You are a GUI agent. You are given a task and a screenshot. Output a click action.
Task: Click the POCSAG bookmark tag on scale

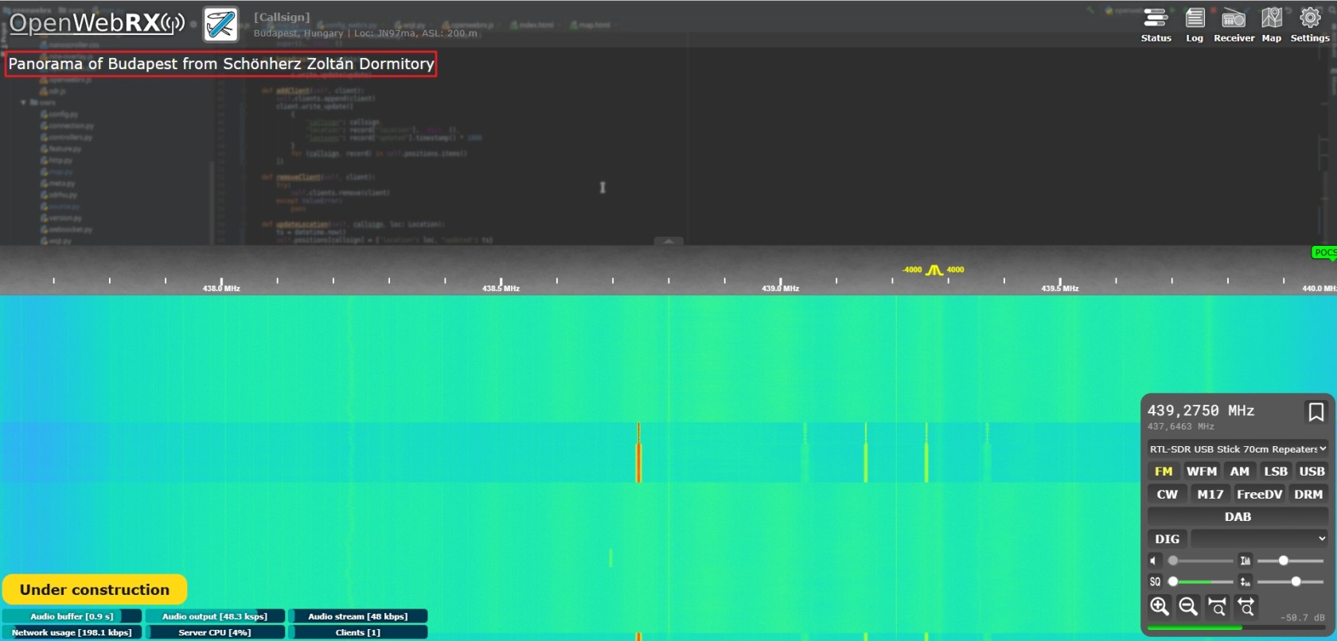pos(1324,253)
